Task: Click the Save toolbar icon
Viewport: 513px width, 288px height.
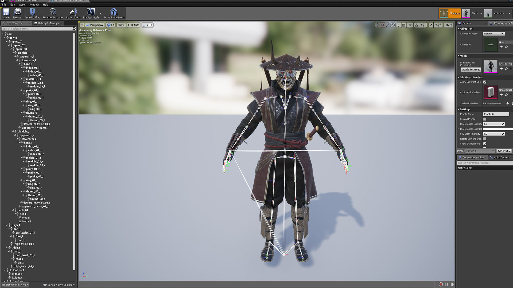Action: (6, 13)
